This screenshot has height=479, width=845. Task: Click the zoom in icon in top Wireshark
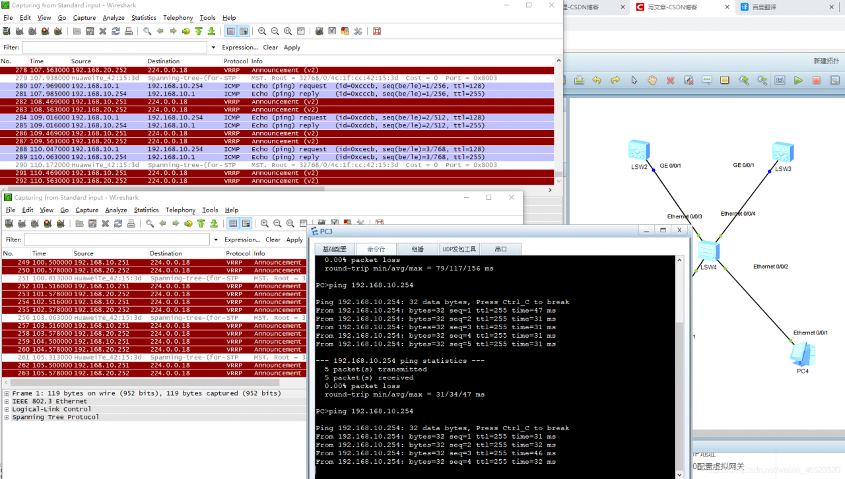[262, 31]
